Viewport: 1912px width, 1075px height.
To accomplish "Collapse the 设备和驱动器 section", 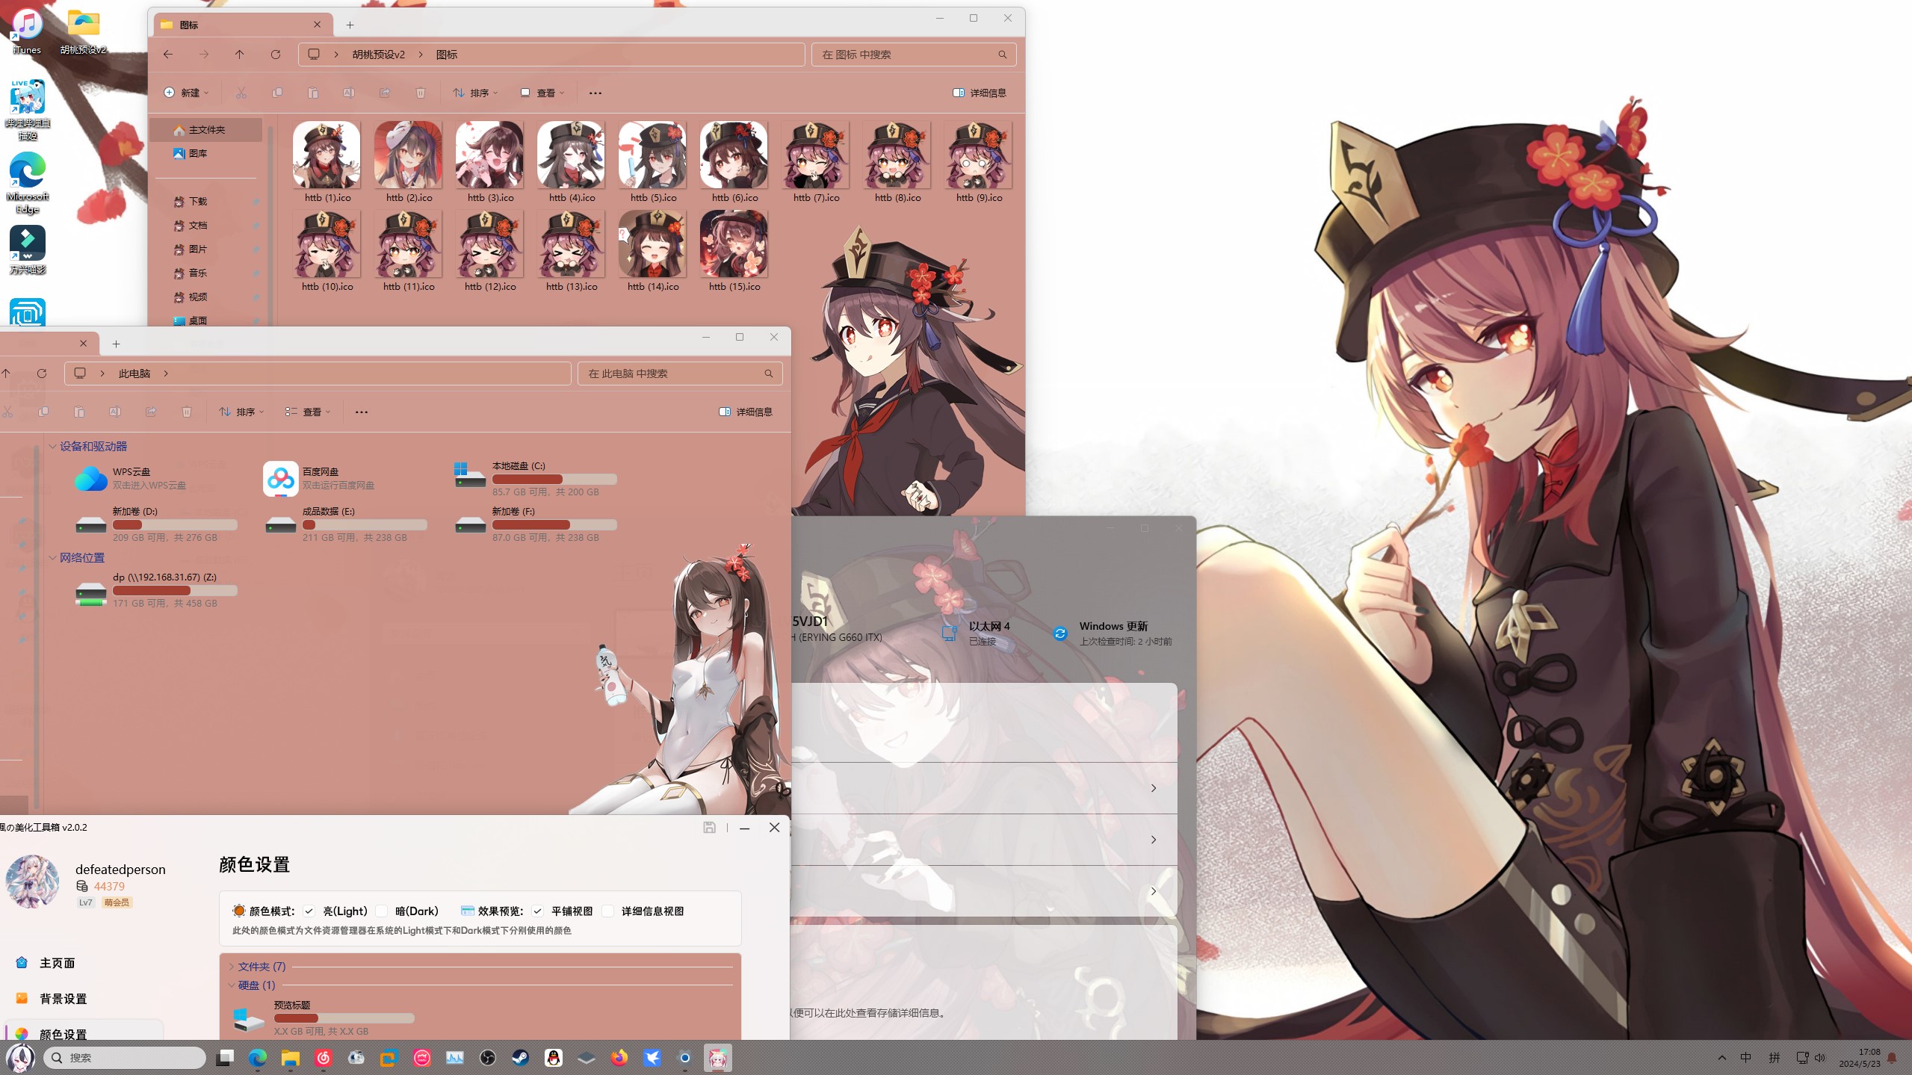I will pyautogui.click(x=52, y=446).
